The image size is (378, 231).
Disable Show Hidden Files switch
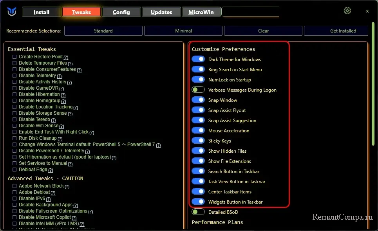pos(198,151)
